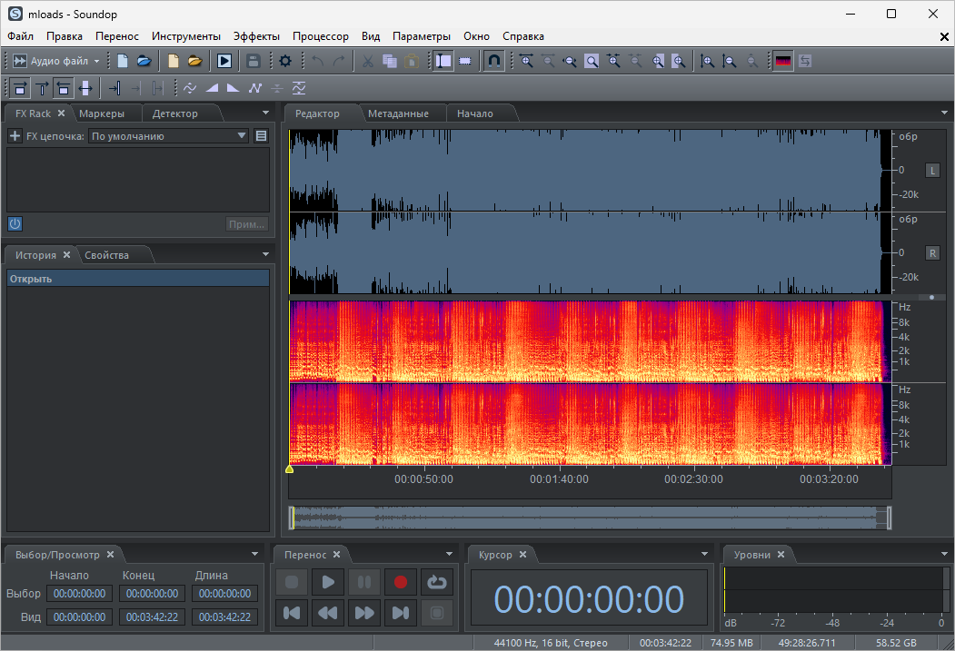
Task: Click the vertical zoom slider handle
Action: (931, 297)
